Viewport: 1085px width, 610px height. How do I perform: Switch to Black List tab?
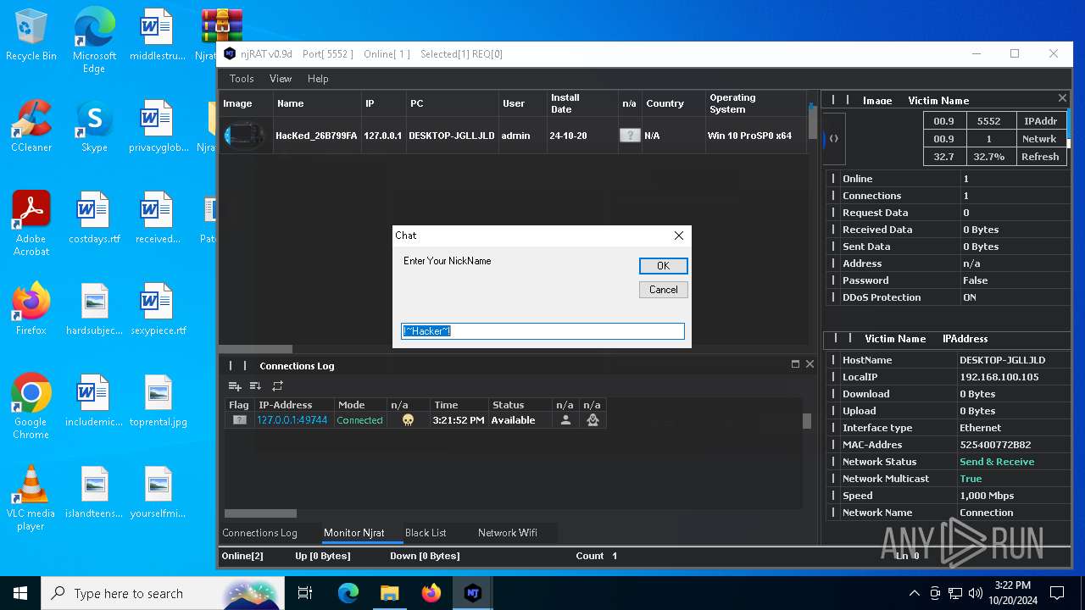click(426, 533)
